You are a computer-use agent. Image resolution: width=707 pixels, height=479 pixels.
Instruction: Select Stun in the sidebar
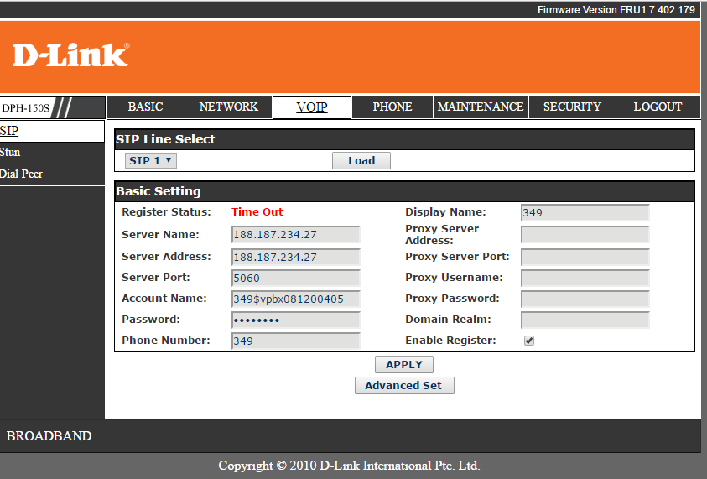(11, 152)
